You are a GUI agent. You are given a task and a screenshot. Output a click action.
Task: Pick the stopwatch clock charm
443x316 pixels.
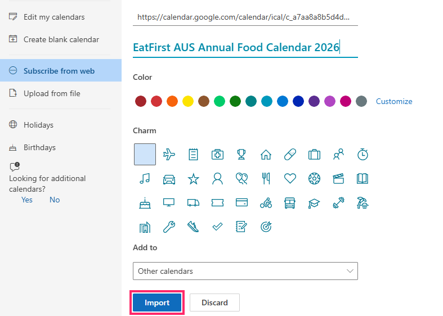point(363,154)
